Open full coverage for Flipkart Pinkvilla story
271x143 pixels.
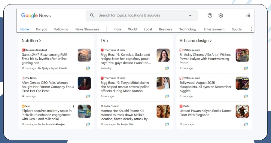click(x=88, y=124)
